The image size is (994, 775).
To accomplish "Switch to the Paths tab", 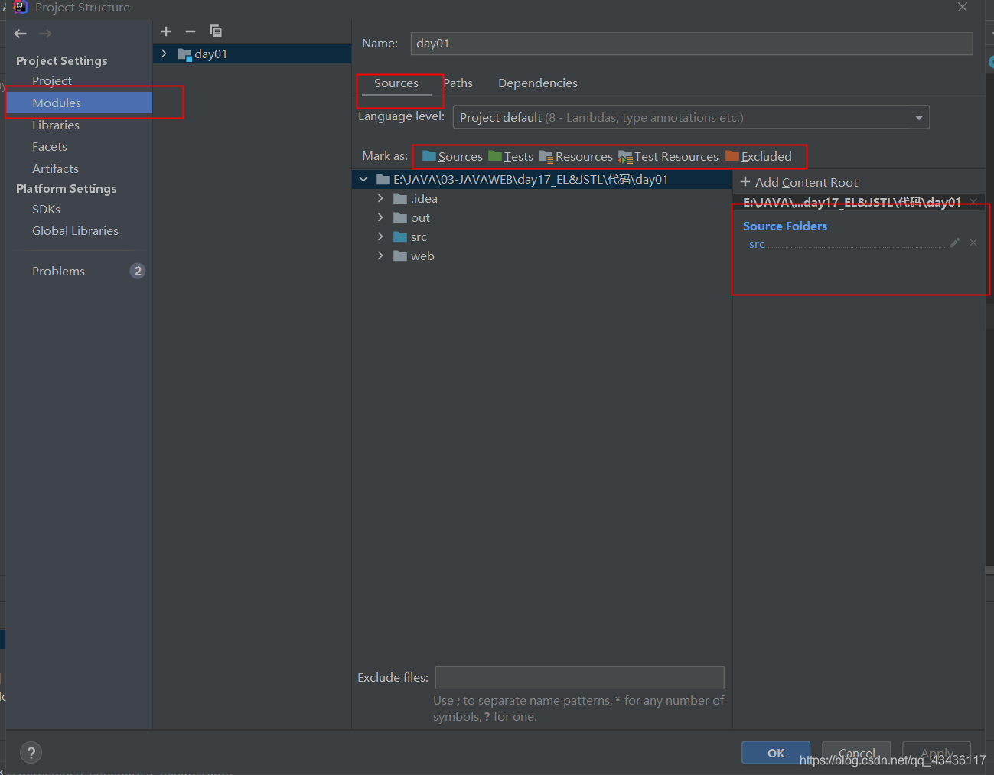I will [458, 83].
